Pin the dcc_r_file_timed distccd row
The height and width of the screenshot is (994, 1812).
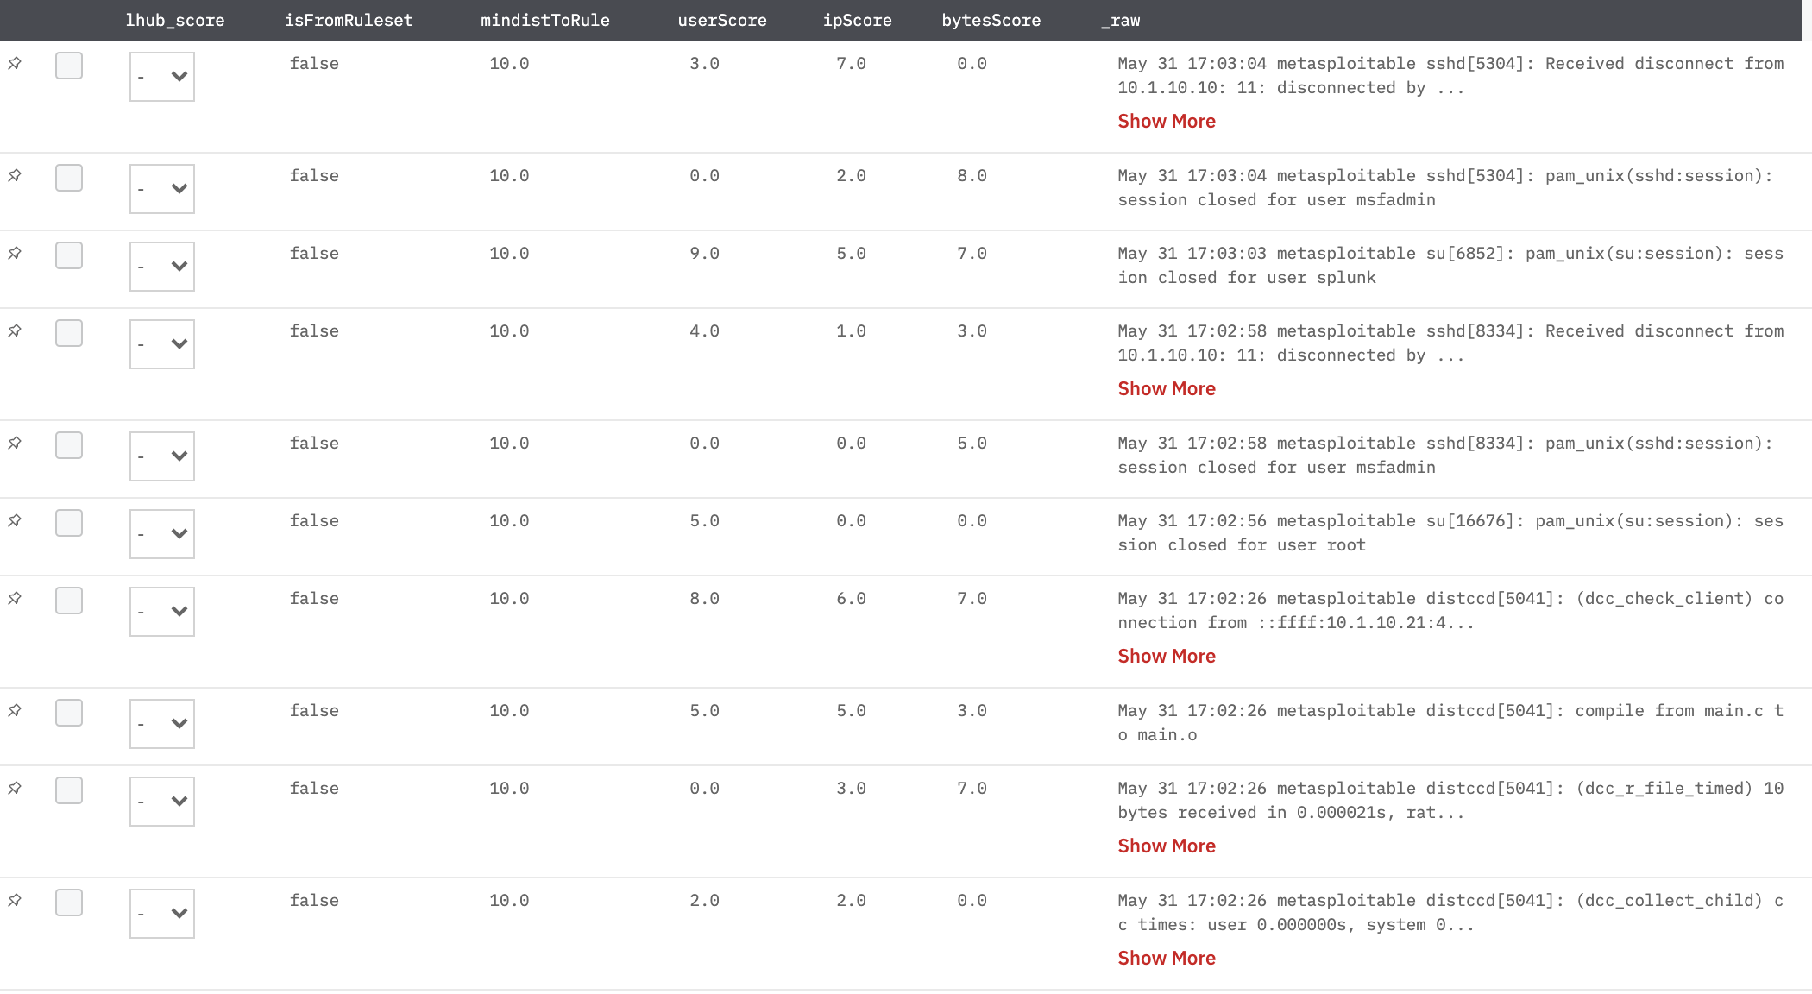pyautogui.click(x=15, y=788)
